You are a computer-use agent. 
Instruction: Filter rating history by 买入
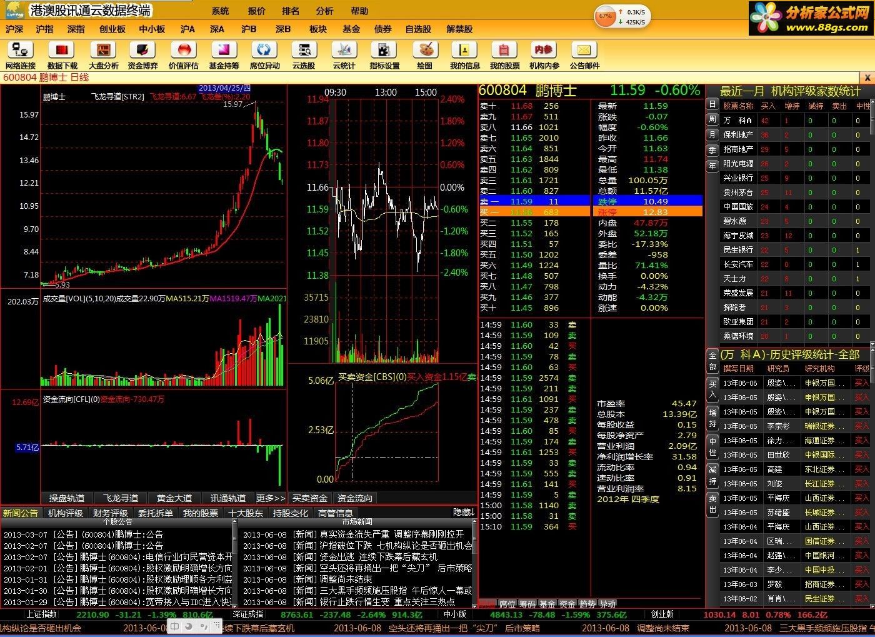(712, 389)
